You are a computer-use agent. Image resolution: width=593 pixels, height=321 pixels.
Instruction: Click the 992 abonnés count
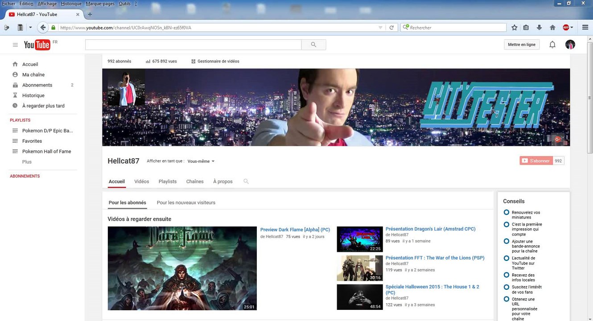click(119, 61)
